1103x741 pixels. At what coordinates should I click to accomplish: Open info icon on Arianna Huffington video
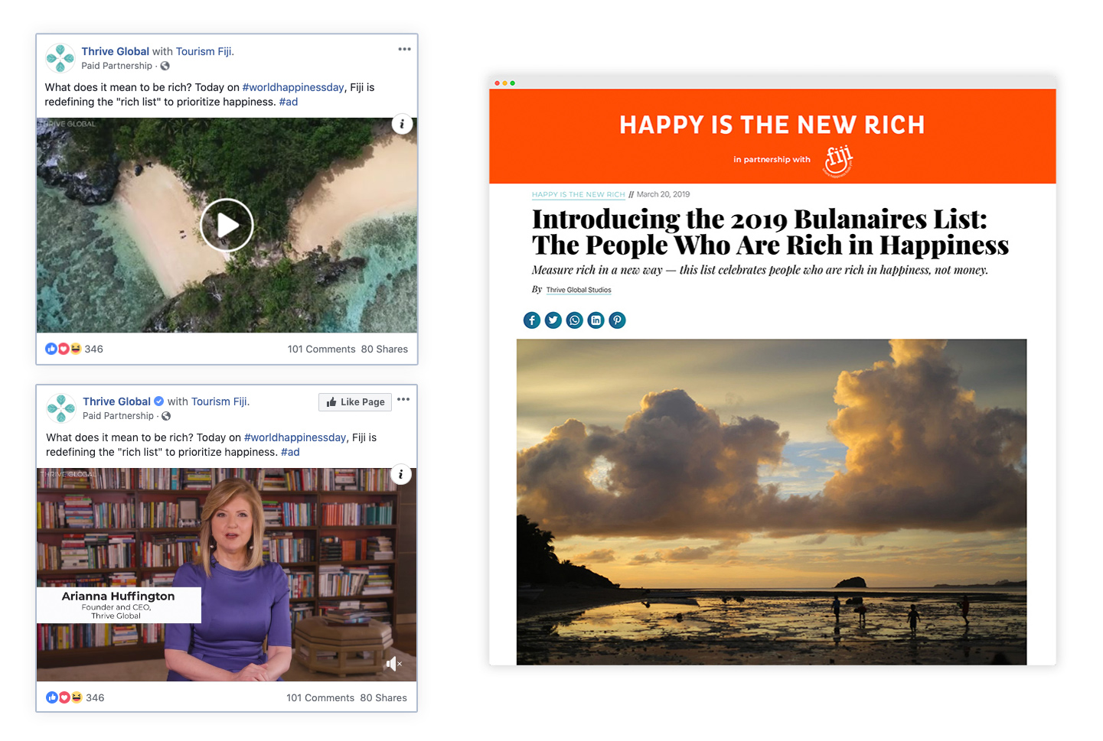(400, 474)
